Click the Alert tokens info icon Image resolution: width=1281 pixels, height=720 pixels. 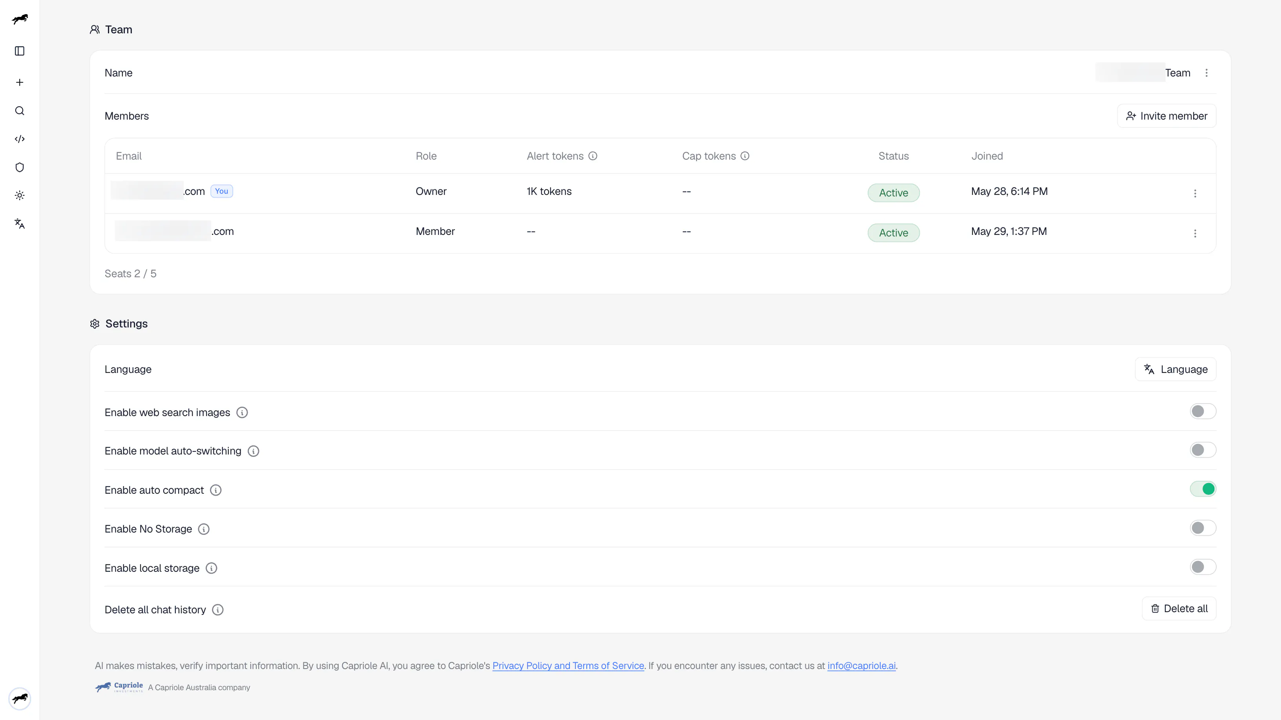pyautogui.click(x=593, y=156)
